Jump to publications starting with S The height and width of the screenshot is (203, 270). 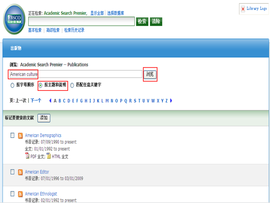pos(135,101)
